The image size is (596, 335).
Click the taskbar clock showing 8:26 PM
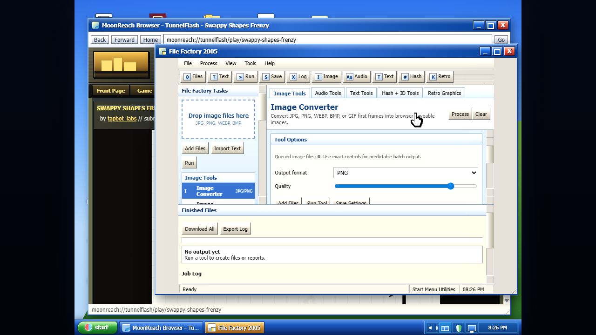(497, 328)
